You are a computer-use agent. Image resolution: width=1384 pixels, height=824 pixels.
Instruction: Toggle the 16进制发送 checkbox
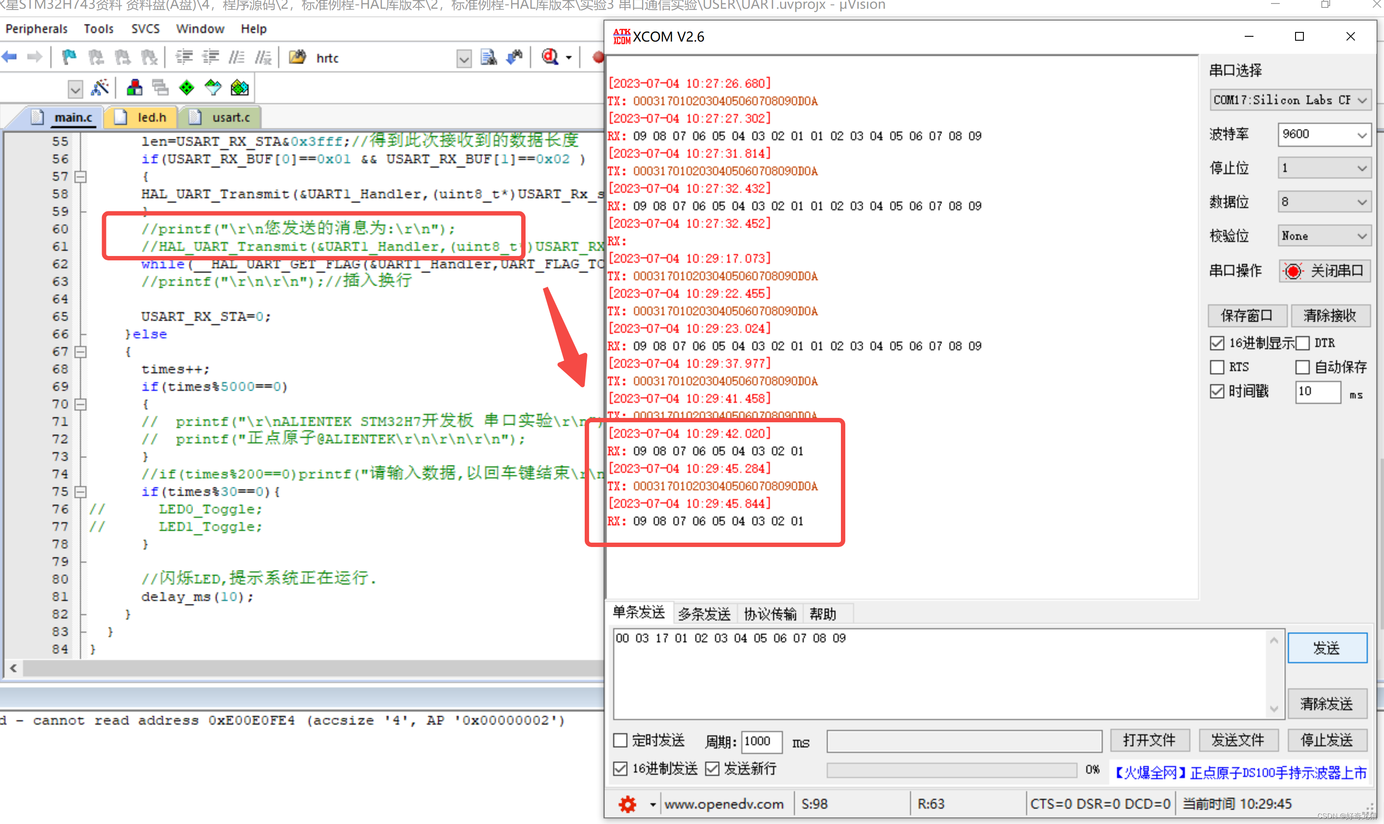coord(620,768)
